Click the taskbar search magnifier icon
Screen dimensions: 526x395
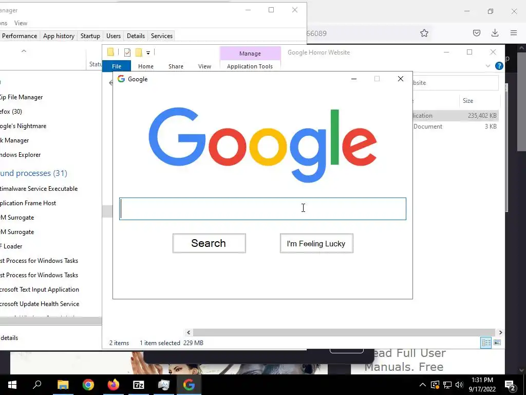point(37,385)
